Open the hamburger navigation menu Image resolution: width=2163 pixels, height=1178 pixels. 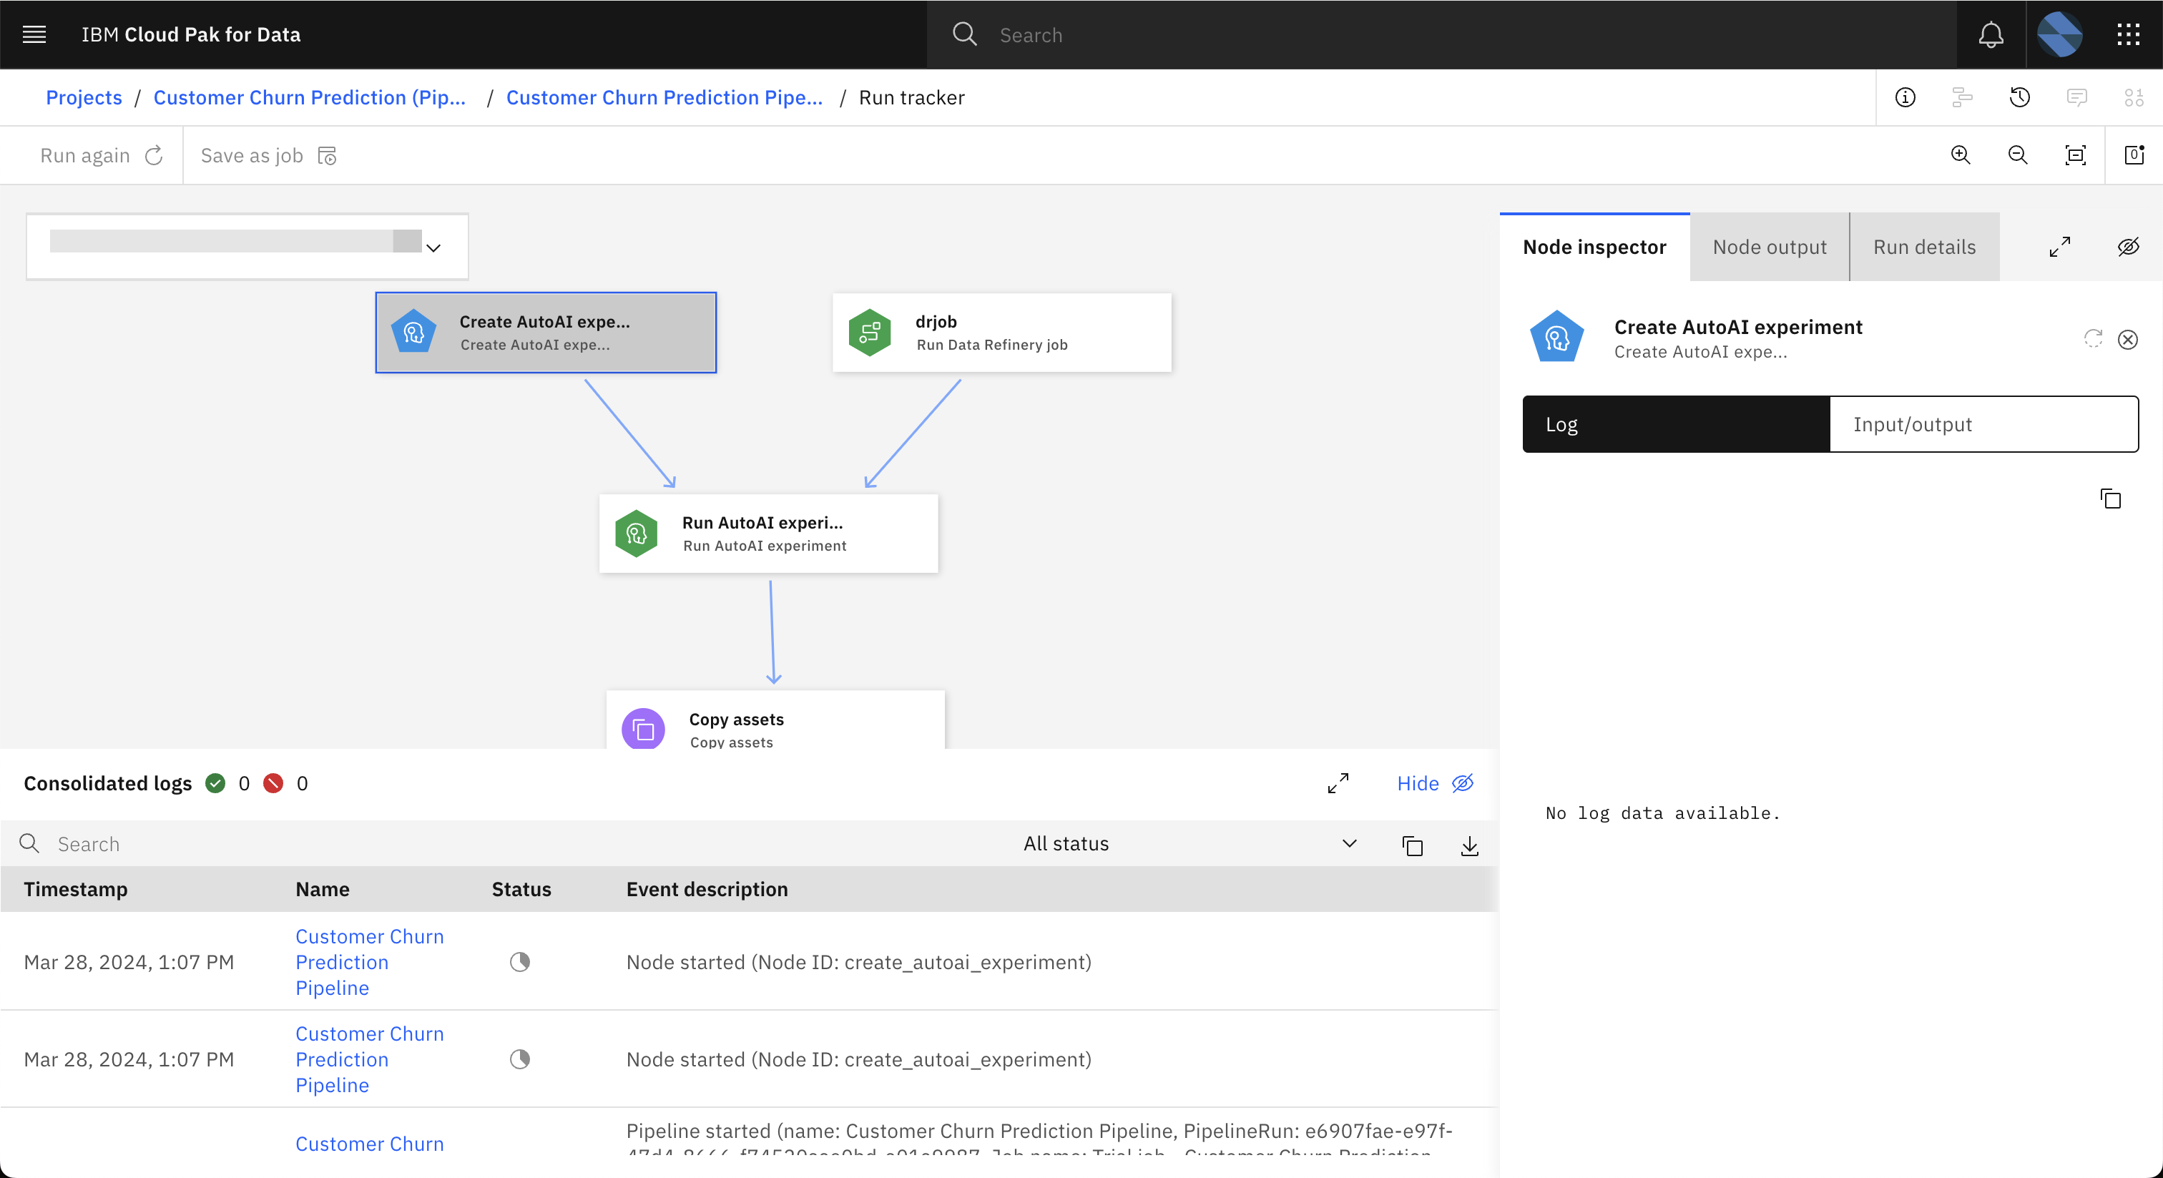click(34, 34)
